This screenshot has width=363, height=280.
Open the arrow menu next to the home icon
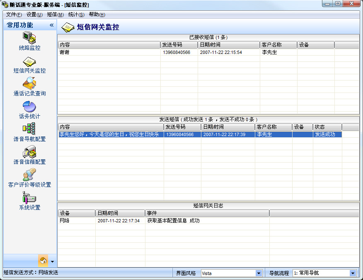[53, 262]
